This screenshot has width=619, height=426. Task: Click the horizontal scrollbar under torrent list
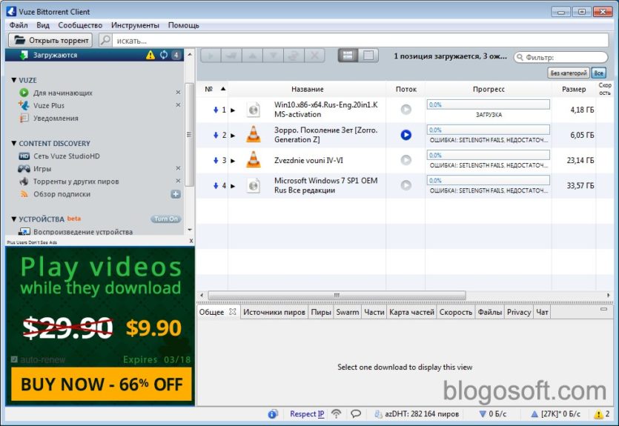[x=337, y=295]
